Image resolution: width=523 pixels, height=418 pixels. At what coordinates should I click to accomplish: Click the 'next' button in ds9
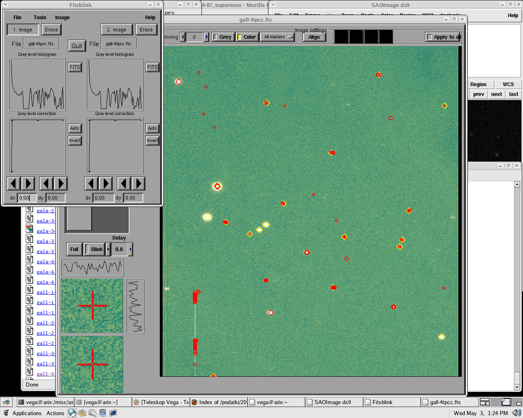[496, 94]
